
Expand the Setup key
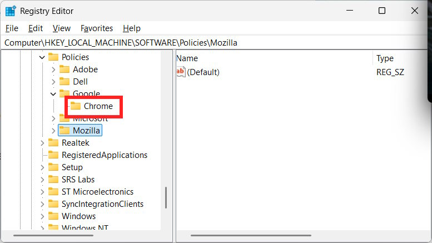[x=42, y=167]
